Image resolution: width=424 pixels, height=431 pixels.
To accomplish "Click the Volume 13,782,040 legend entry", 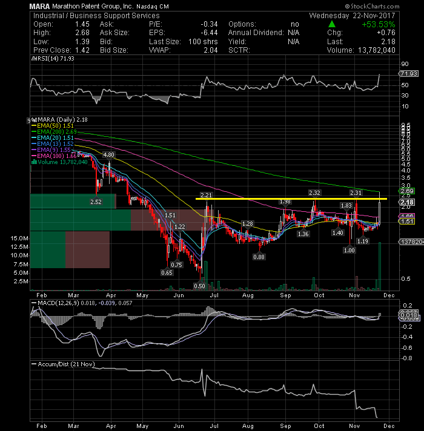I will point(60,162).
